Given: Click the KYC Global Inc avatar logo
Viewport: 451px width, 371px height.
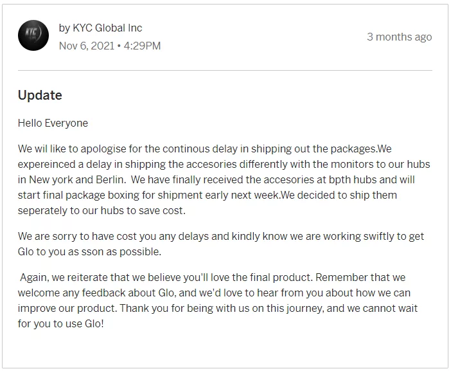Looking at the screenshot, I should (x=33, y=35).
